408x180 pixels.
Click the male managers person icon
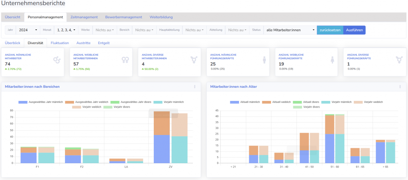263,60
